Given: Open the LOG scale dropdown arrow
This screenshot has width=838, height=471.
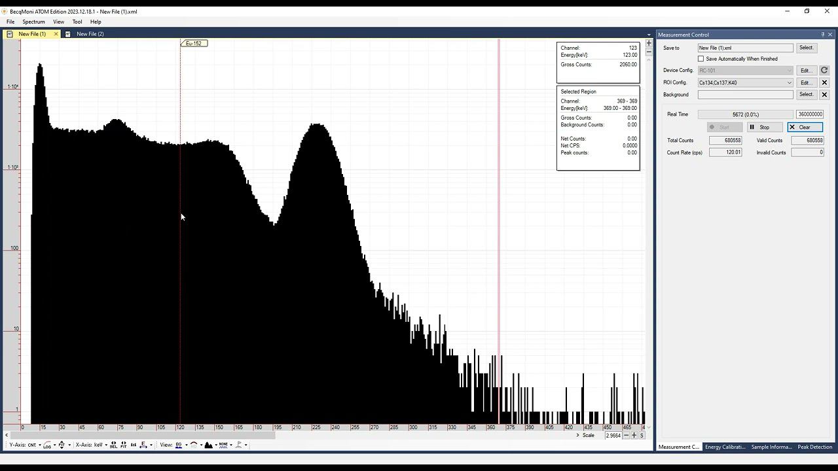Looking at the screenshot, I should [54, 445].
